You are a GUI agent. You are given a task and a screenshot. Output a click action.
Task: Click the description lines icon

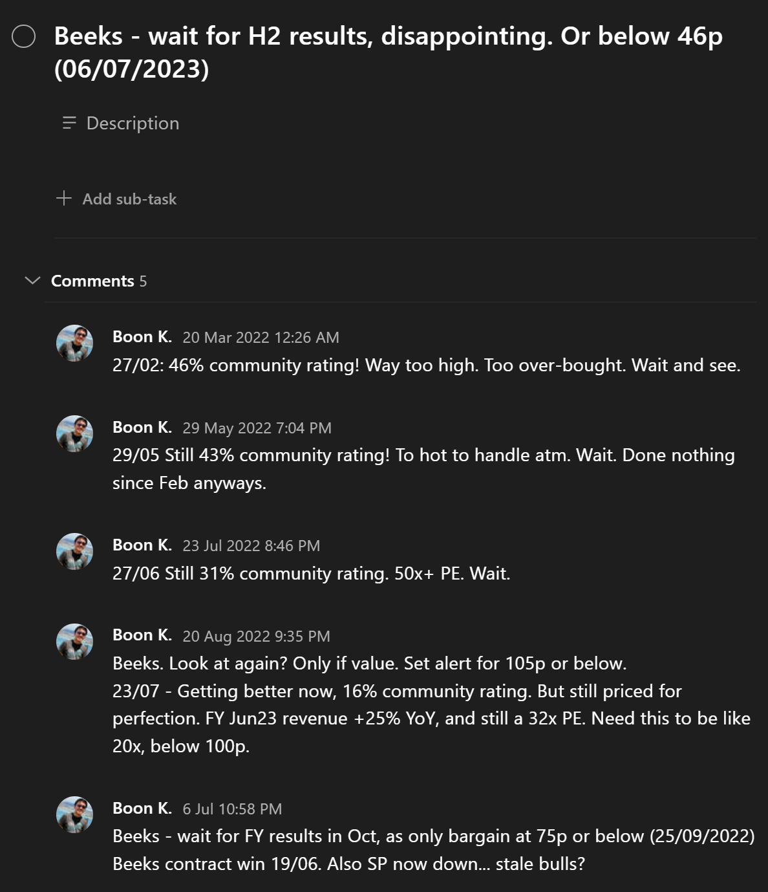pyautogui.click(x=69, y=123)
